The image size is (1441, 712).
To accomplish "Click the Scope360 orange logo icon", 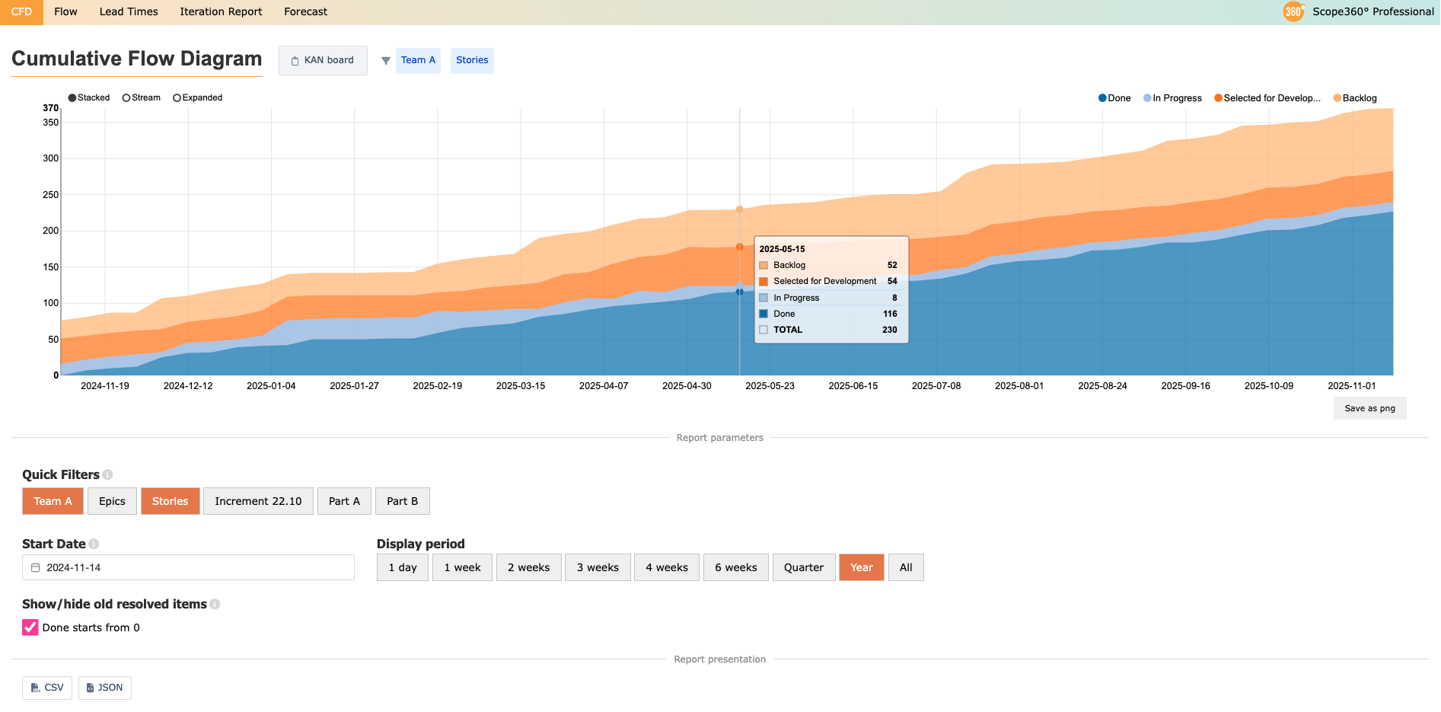I will tap(1293, 11).
